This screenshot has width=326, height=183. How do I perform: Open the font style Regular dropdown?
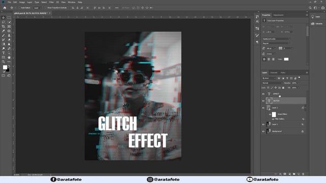point(275,43)
